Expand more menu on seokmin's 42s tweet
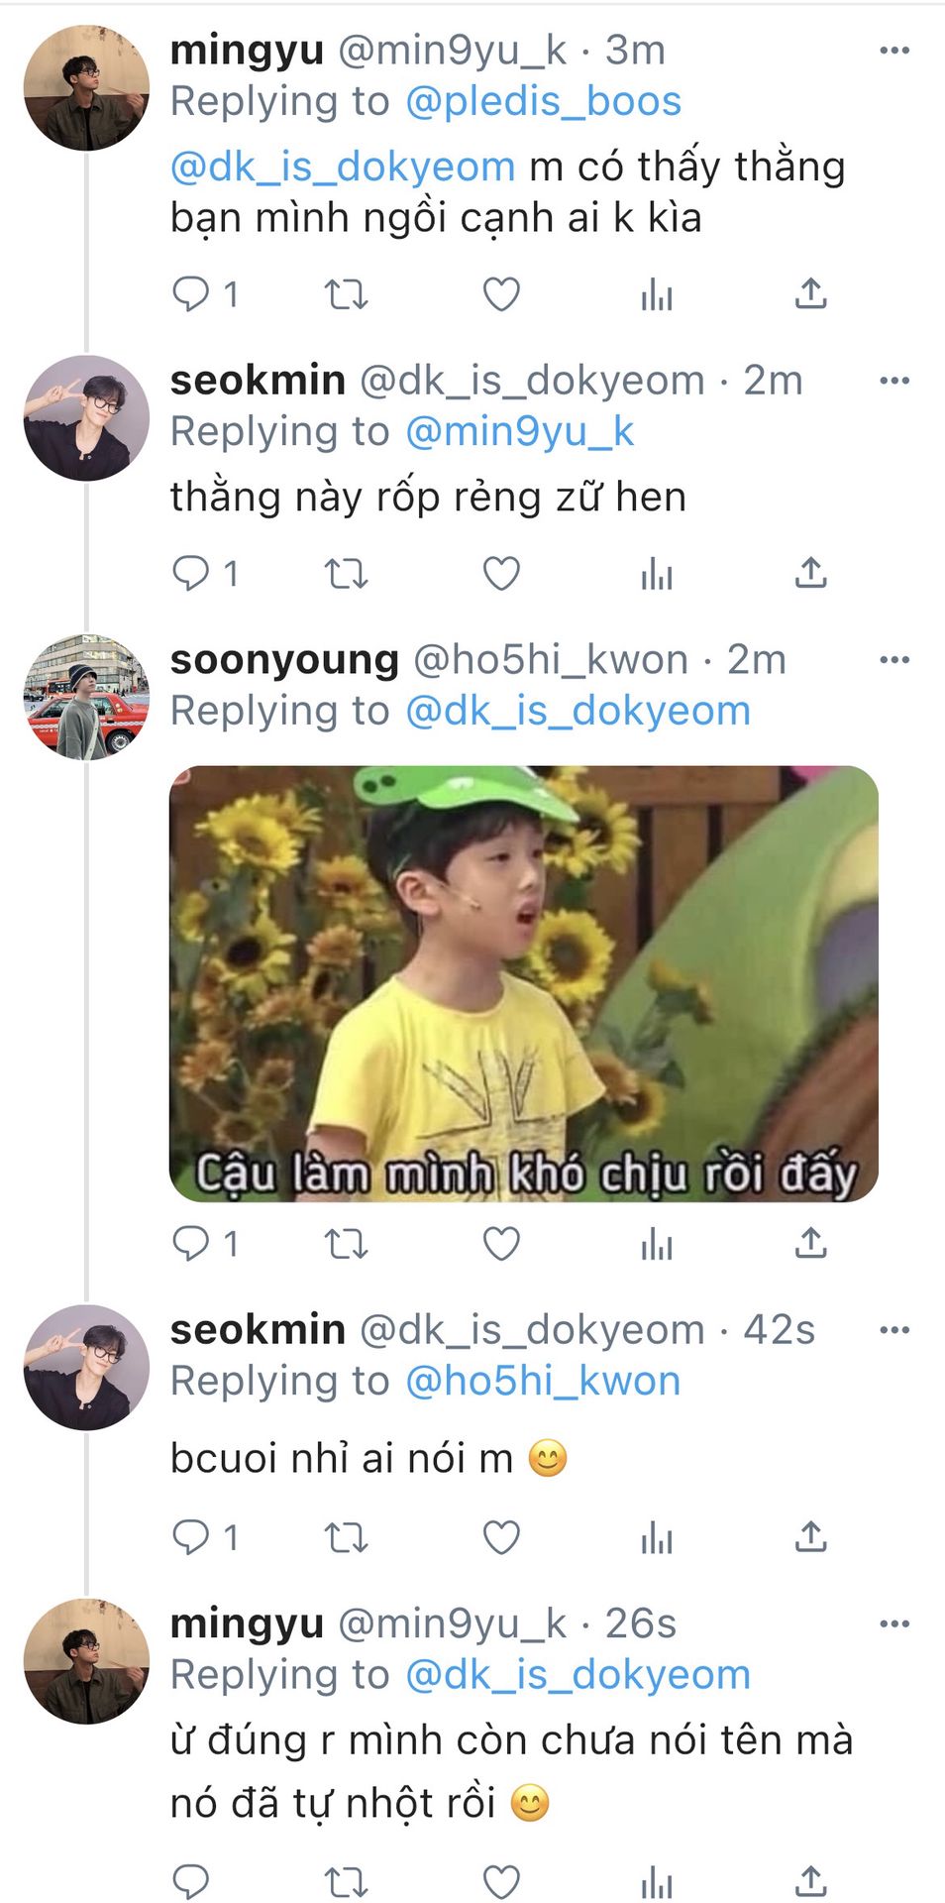 (893, 1330)
